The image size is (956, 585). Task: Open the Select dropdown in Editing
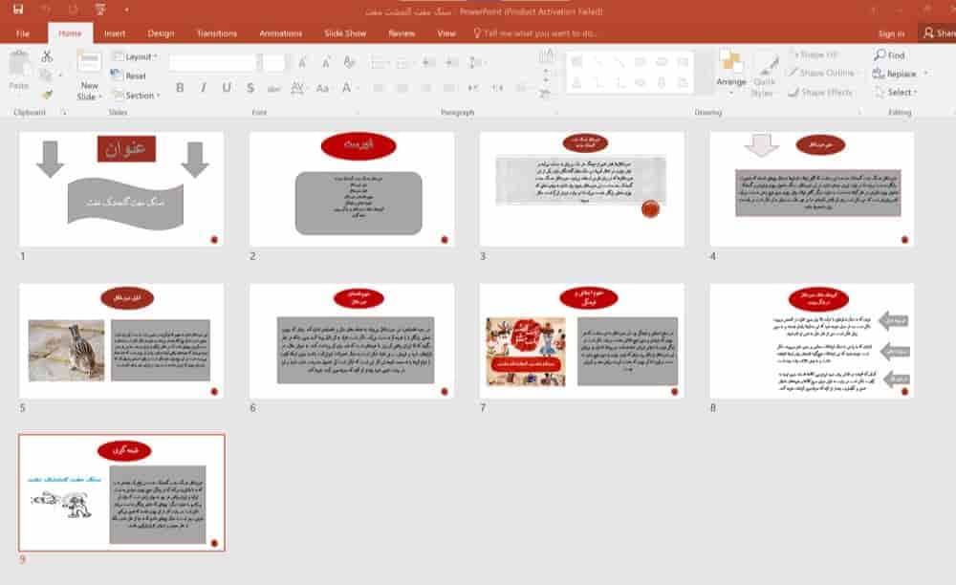(x=896, y=92)
